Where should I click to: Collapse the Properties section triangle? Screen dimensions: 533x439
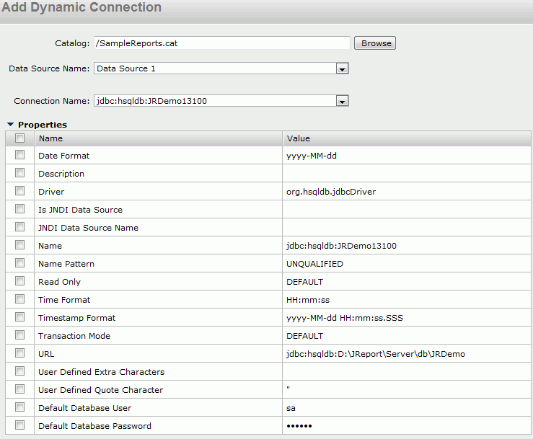coord(11,125)
